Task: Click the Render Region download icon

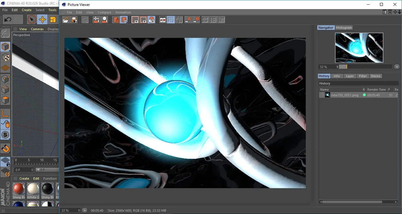Action: [x=96, y=20]
